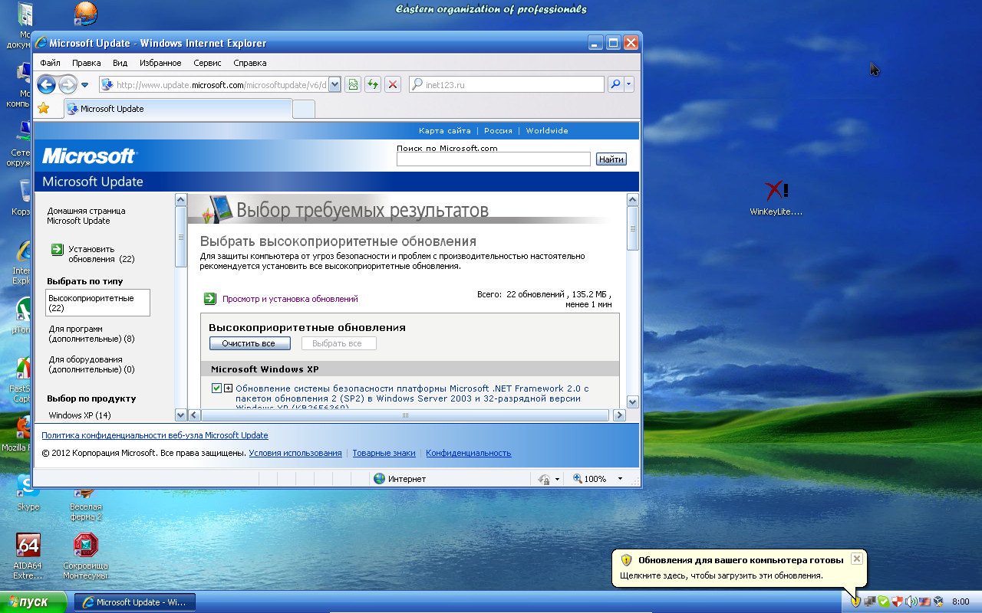
Task: Open Условия использования link
Action: click(x=295, y=453)
